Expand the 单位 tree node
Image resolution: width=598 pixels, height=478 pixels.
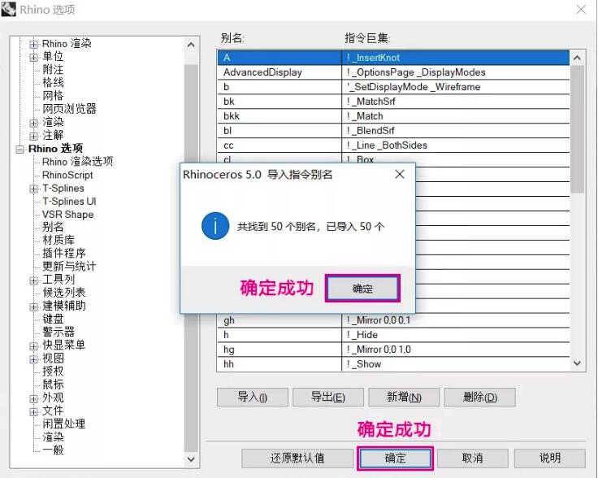point(33,57)
